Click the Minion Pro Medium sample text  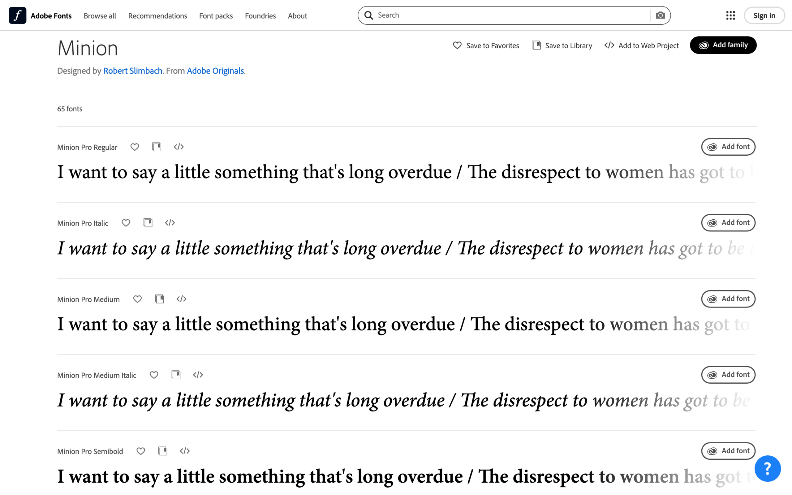click(x=406, y=325)
